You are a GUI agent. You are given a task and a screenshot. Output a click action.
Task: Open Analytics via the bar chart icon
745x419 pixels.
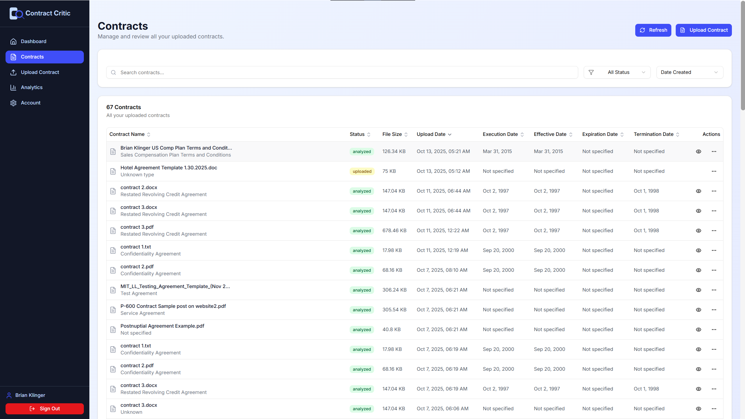[x=13, y=87]
